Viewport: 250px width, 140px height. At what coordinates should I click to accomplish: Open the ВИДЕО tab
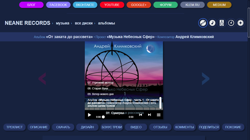(x=136, y=127)
